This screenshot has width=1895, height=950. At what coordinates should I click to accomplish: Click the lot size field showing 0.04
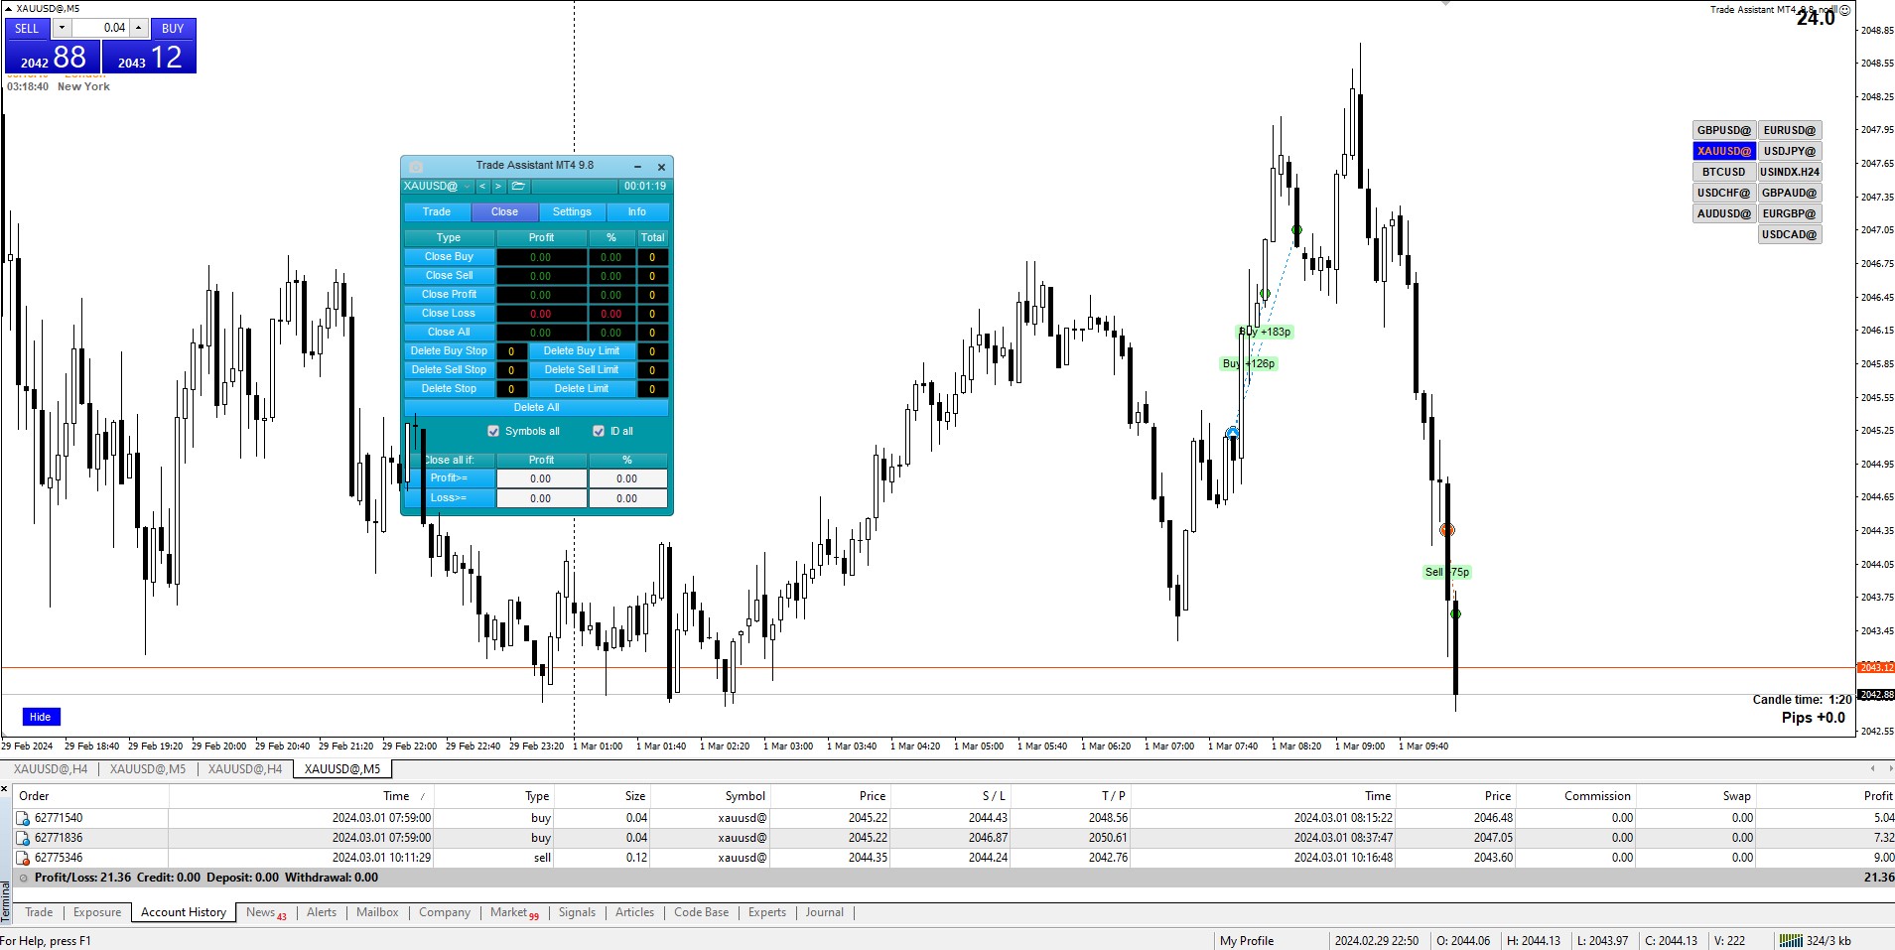[x=100, y=28]
